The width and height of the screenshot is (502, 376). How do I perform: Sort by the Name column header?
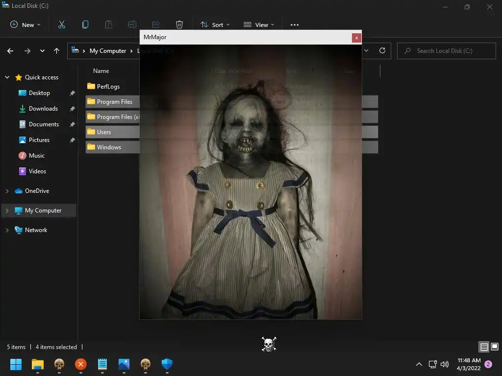(101, 71)
